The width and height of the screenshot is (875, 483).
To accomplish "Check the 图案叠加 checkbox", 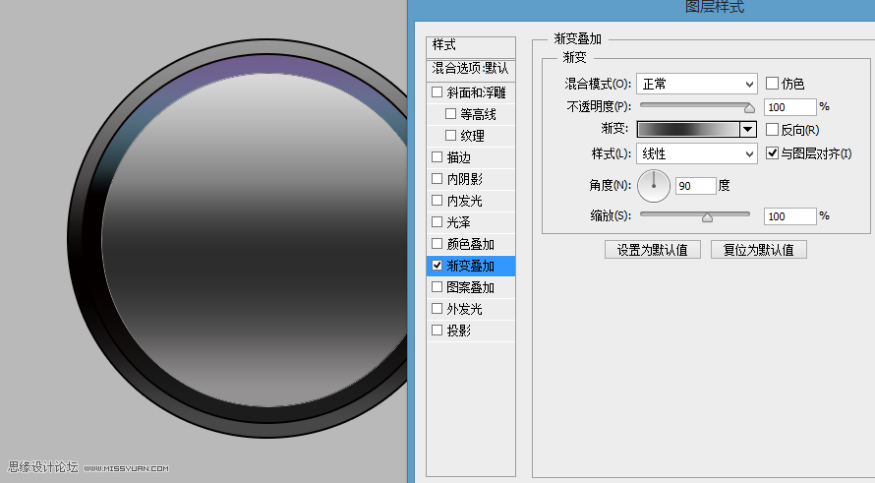I will coord(437,287).
